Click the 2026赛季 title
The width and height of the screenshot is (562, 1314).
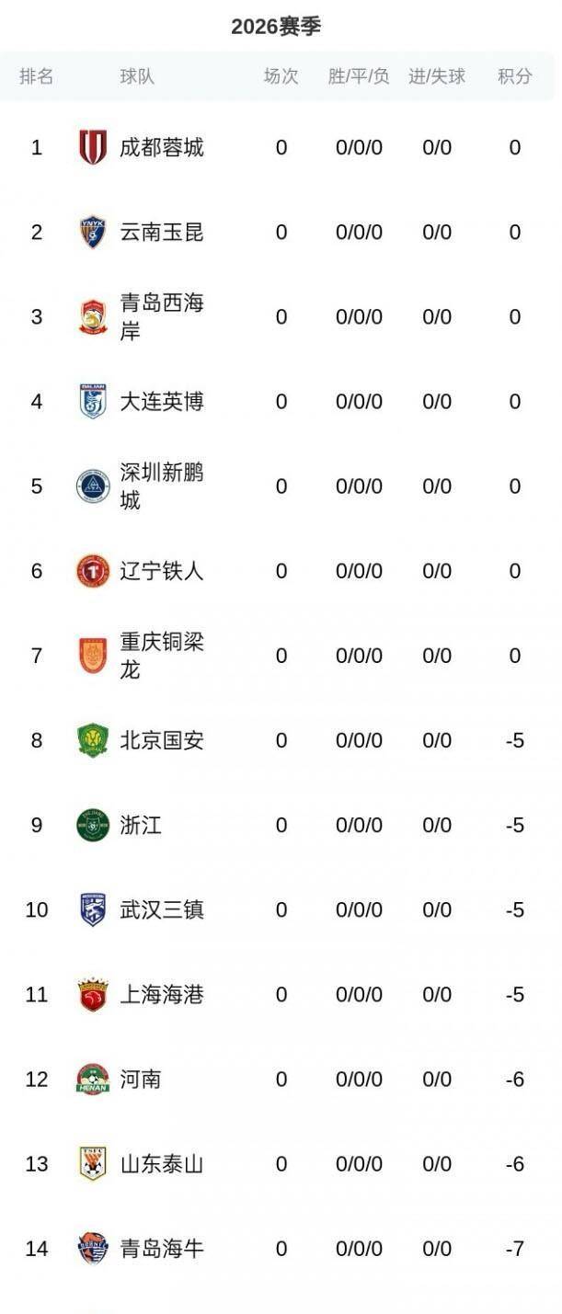[276, 27]
